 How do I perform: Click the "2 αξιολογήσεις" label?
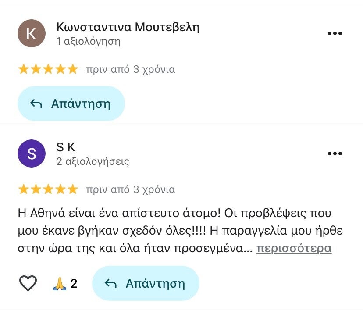[x=93, y=162]
